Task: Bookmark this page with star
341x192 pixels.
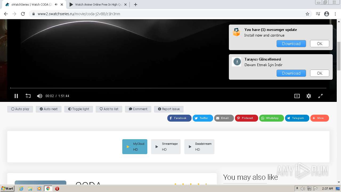Action: point(307,14)
